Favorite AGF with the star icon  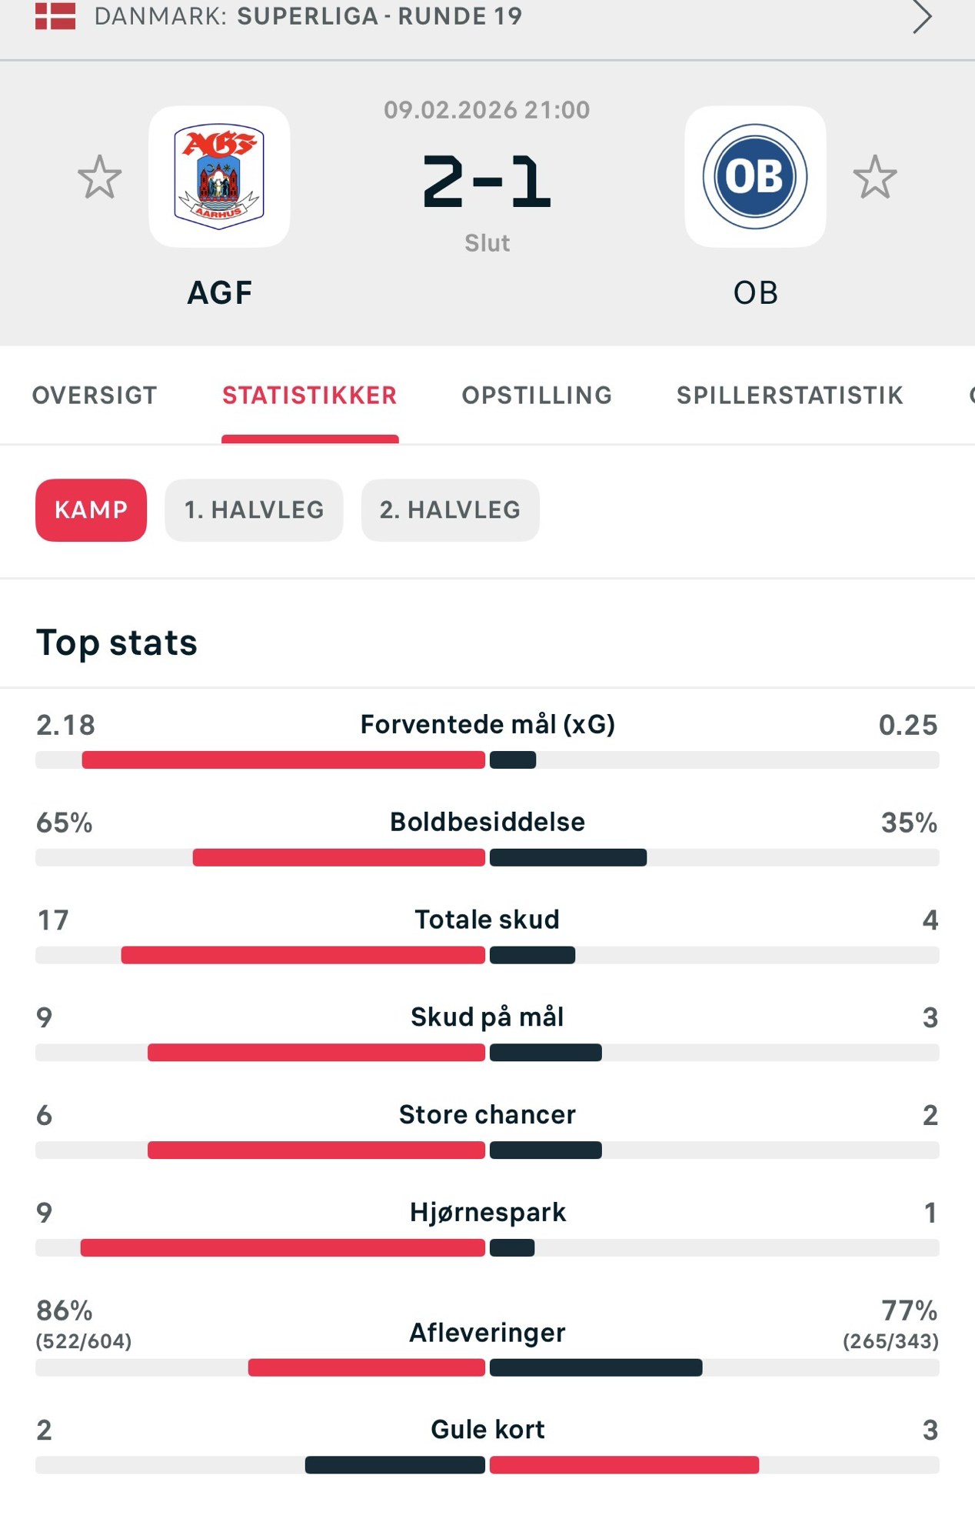coord(100,177)
